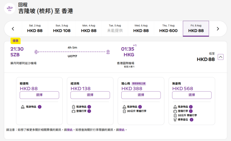
Task: Click carry-on suitcase icon in HKD 138 fare
Action: 74,111
